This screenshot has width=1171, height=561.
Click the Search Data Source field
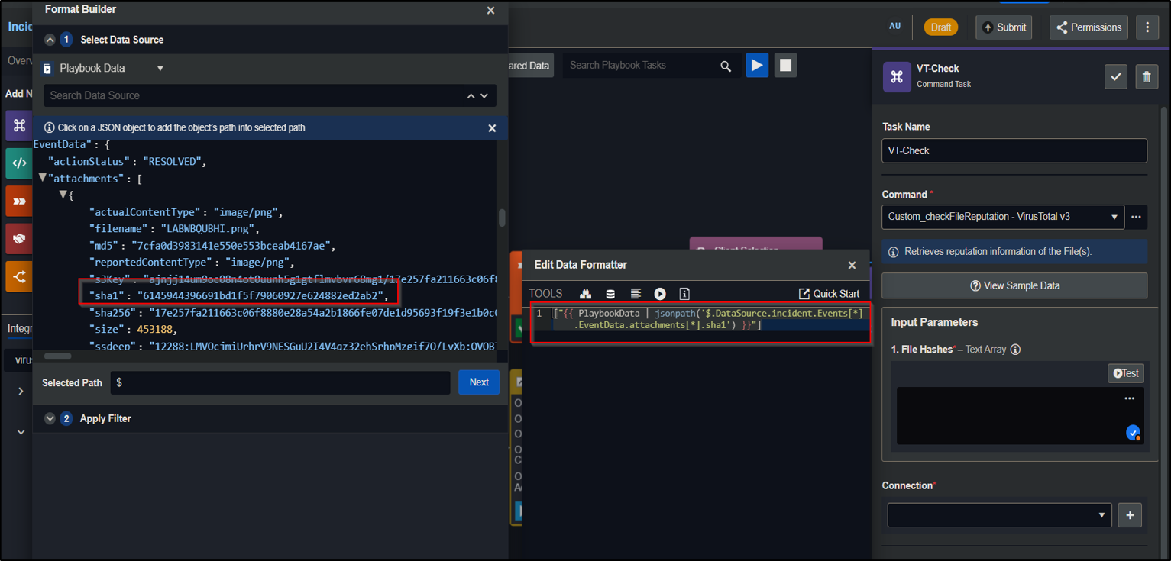(x=252, y=95)
